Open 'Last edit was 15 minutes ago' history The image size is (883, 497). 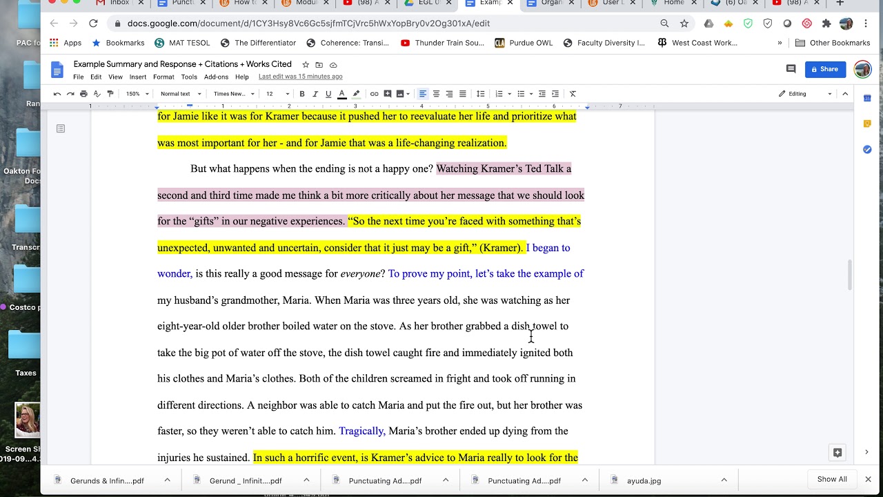click(x=300, y=77)
